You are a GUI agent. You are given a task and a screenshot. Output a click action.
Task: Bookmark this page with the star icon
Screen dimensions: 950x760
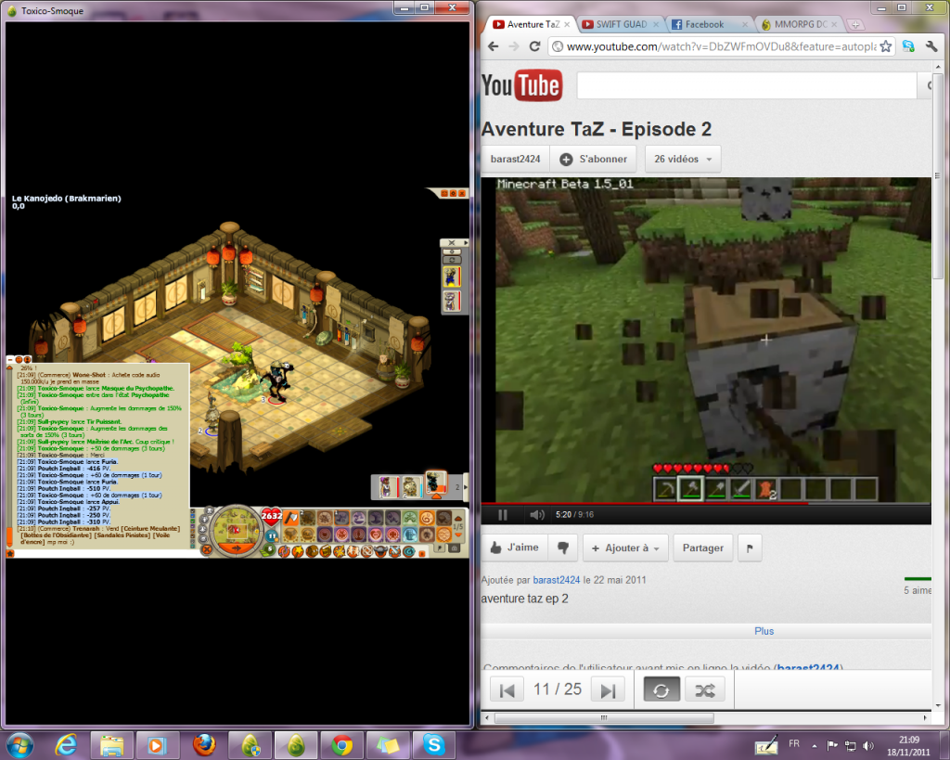tap(886, 46)
